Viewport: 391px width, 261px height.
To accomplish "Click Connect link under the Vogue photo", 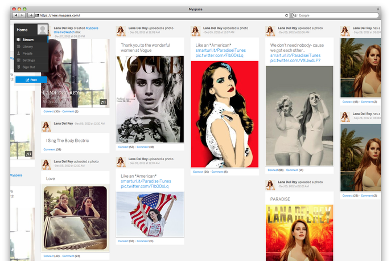I will (x=125, y=146).
